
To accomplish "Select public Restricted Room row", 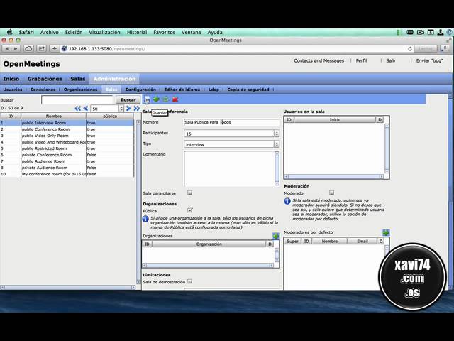I will [67, 148].
